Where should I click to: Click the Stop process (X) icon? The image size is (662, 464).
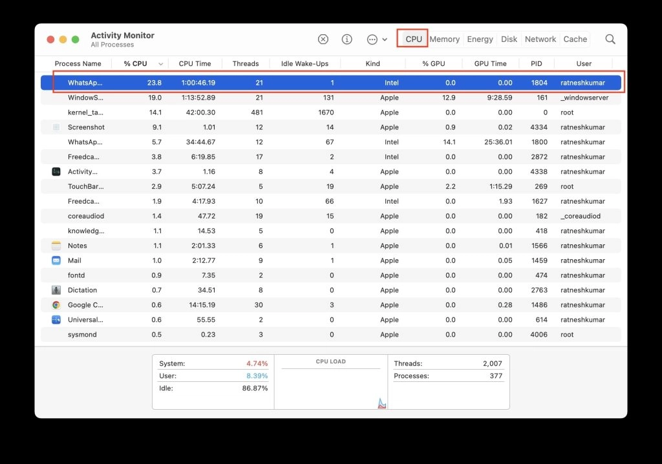point(323,39)
